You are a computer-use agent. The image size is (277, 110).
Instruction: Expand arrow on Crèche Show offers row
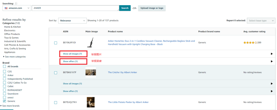click(x=272, y=91)
